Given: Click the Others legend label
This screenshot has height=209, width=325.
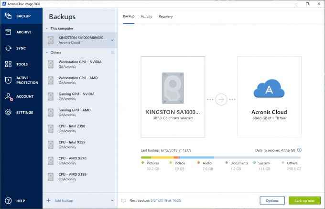Looking at the screenshot, I should pyautogui.click(x=292, y=163).
